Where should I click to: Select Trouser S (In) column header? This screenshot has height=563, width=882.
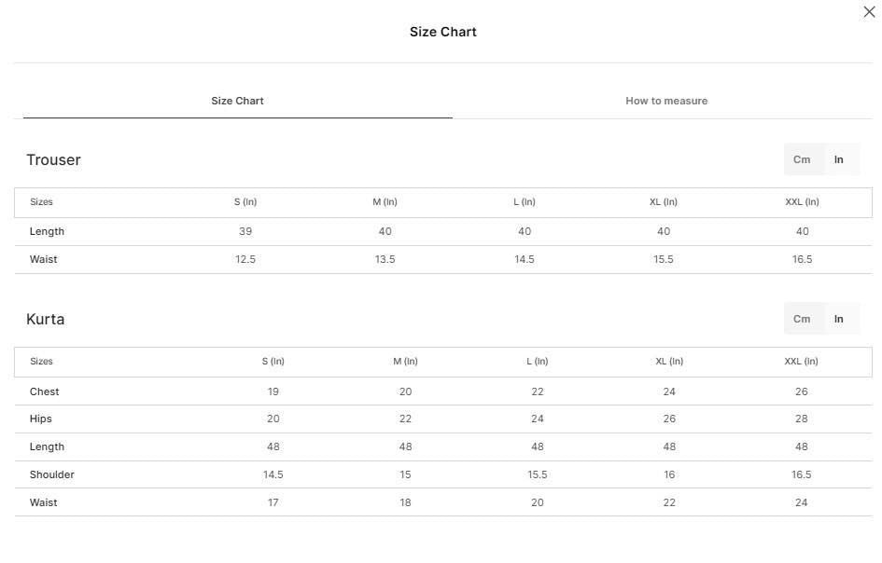(x=245, y=202)
